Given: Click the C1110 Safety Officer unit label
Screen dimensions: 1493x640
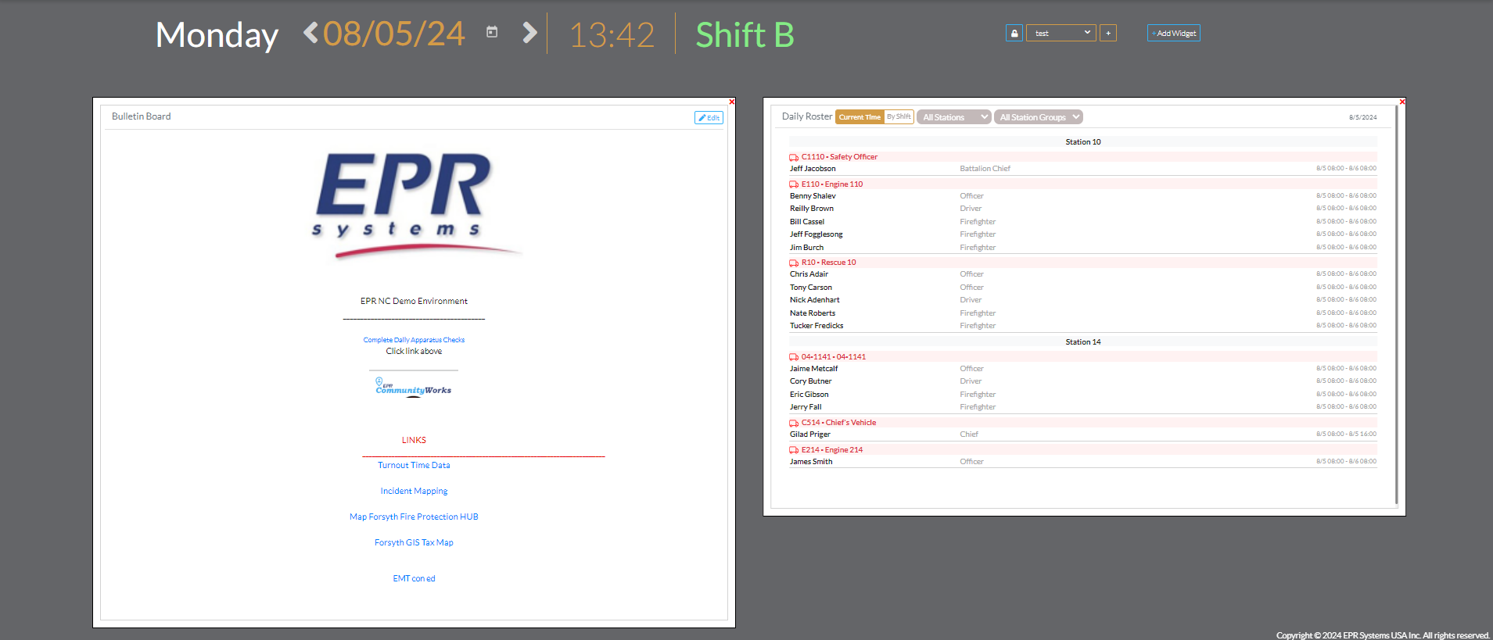Looking at the screenshot, I should pos(839,157).
